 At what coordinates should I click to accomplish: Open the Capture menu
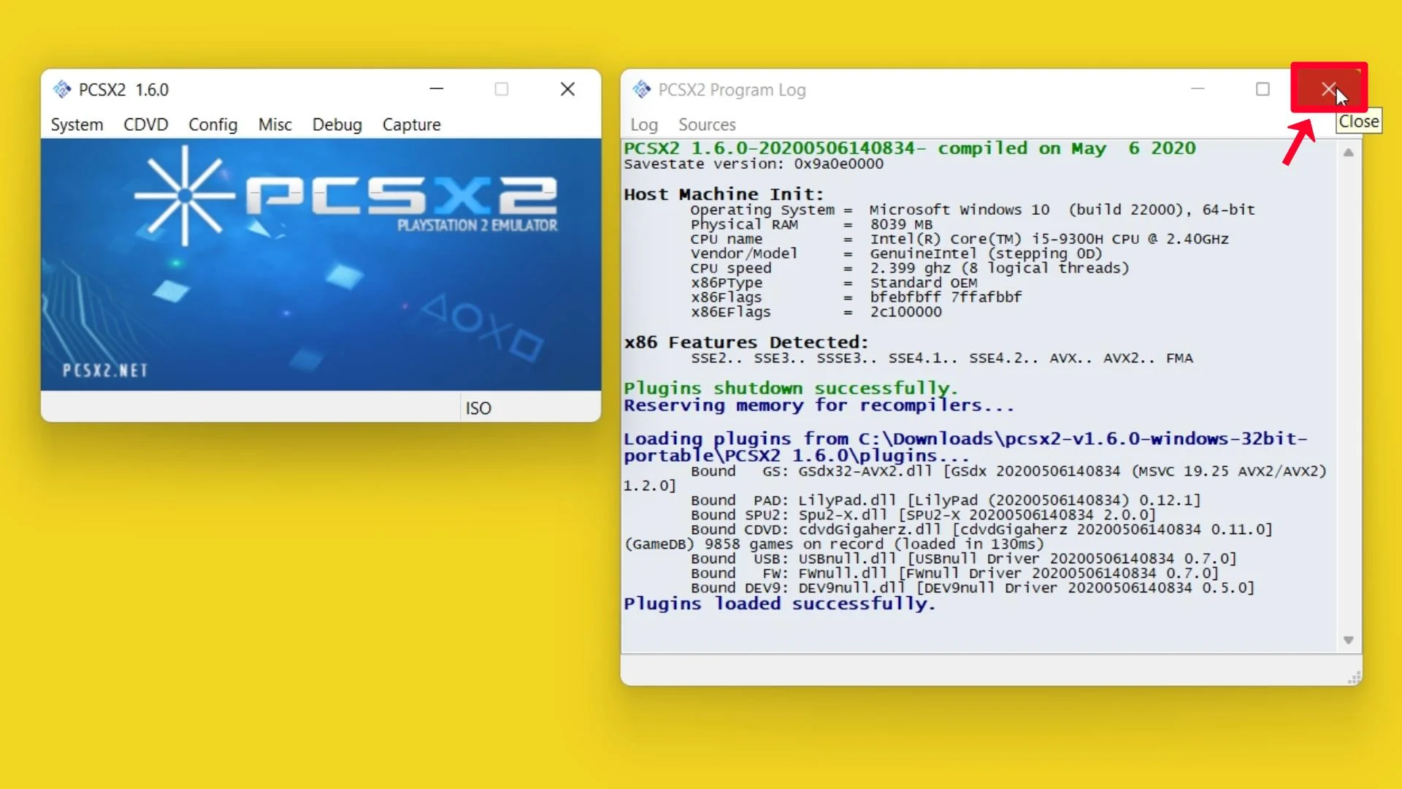click(411, 124)
